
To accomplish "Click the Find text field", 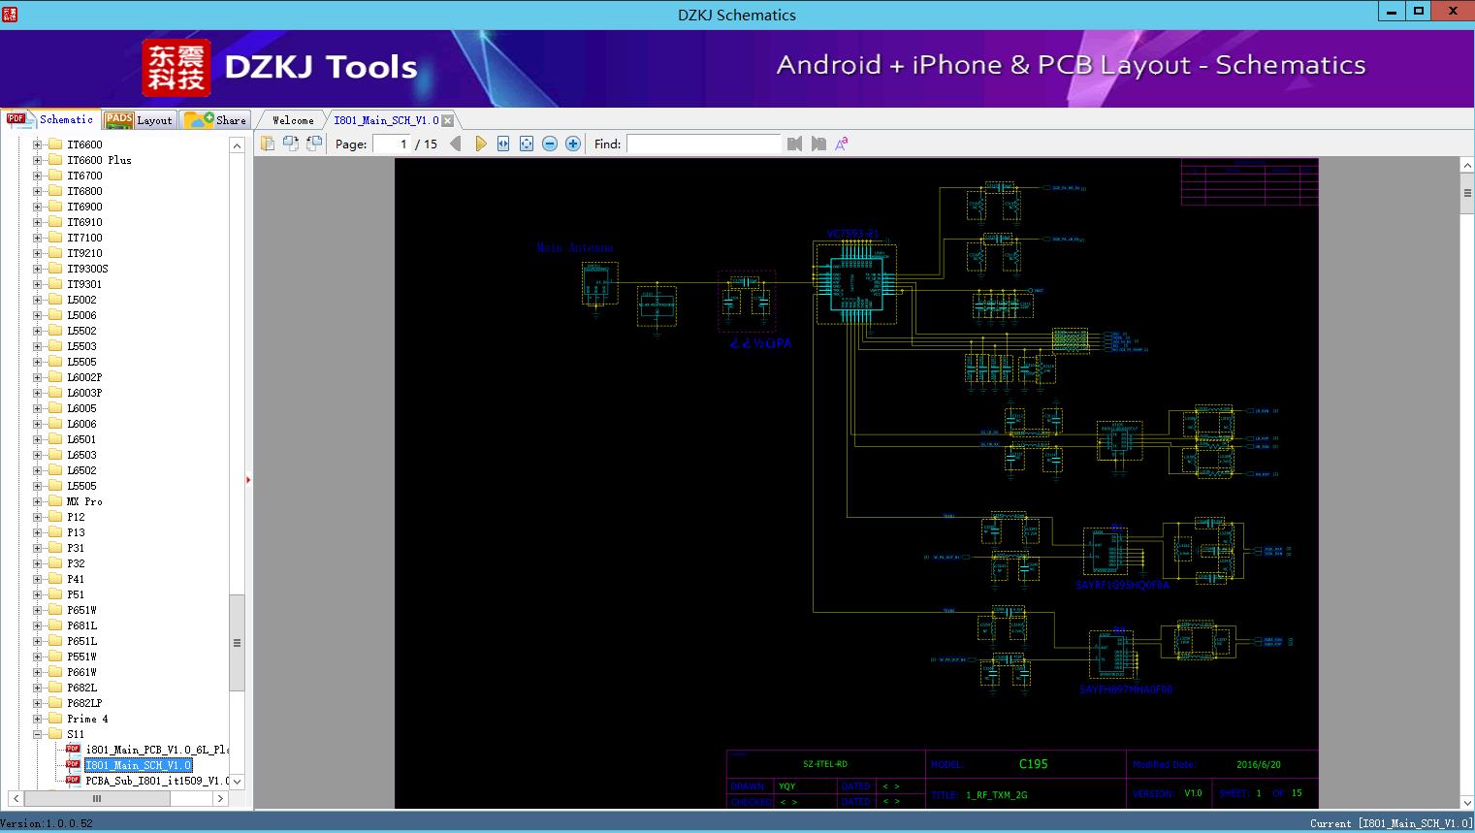I will click(x=703, y=144).
